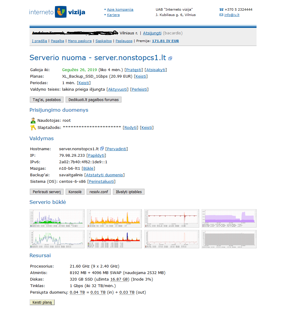
Task: Click the Keisti planą button
Action: tap(42, 302)
